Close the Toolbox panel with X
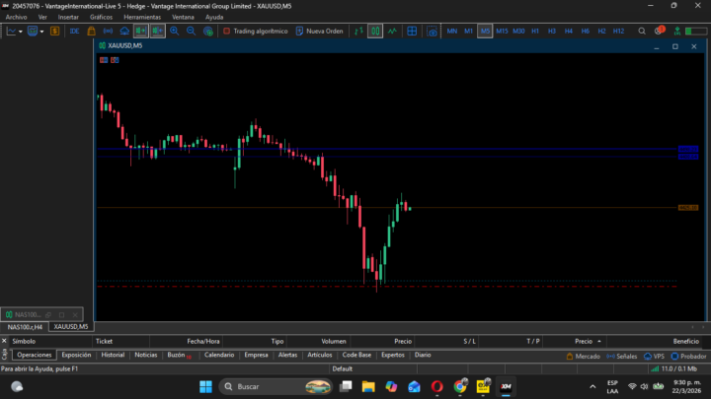The height and width of the screenshot is (399, 711). point(4,341)
